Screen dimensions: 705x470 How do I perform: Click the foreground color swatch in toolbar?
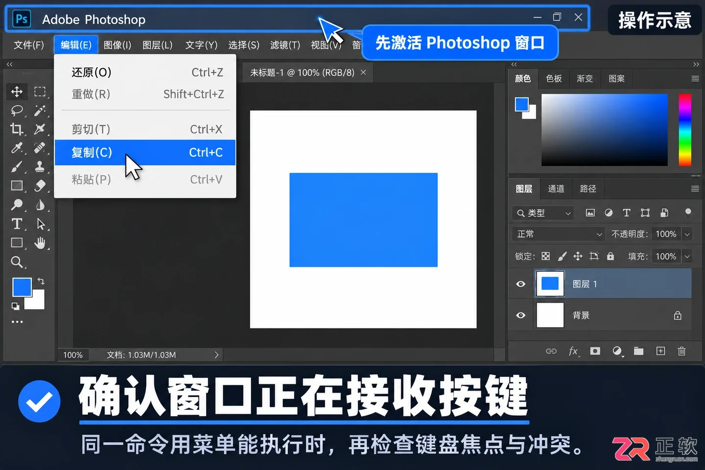point(22,287)
